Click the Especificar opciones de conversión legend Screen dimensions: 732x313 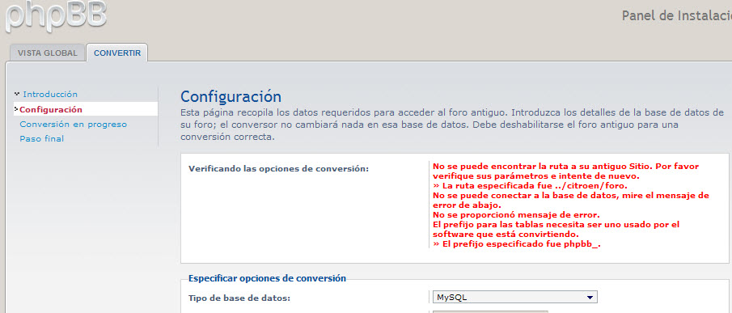268,278
